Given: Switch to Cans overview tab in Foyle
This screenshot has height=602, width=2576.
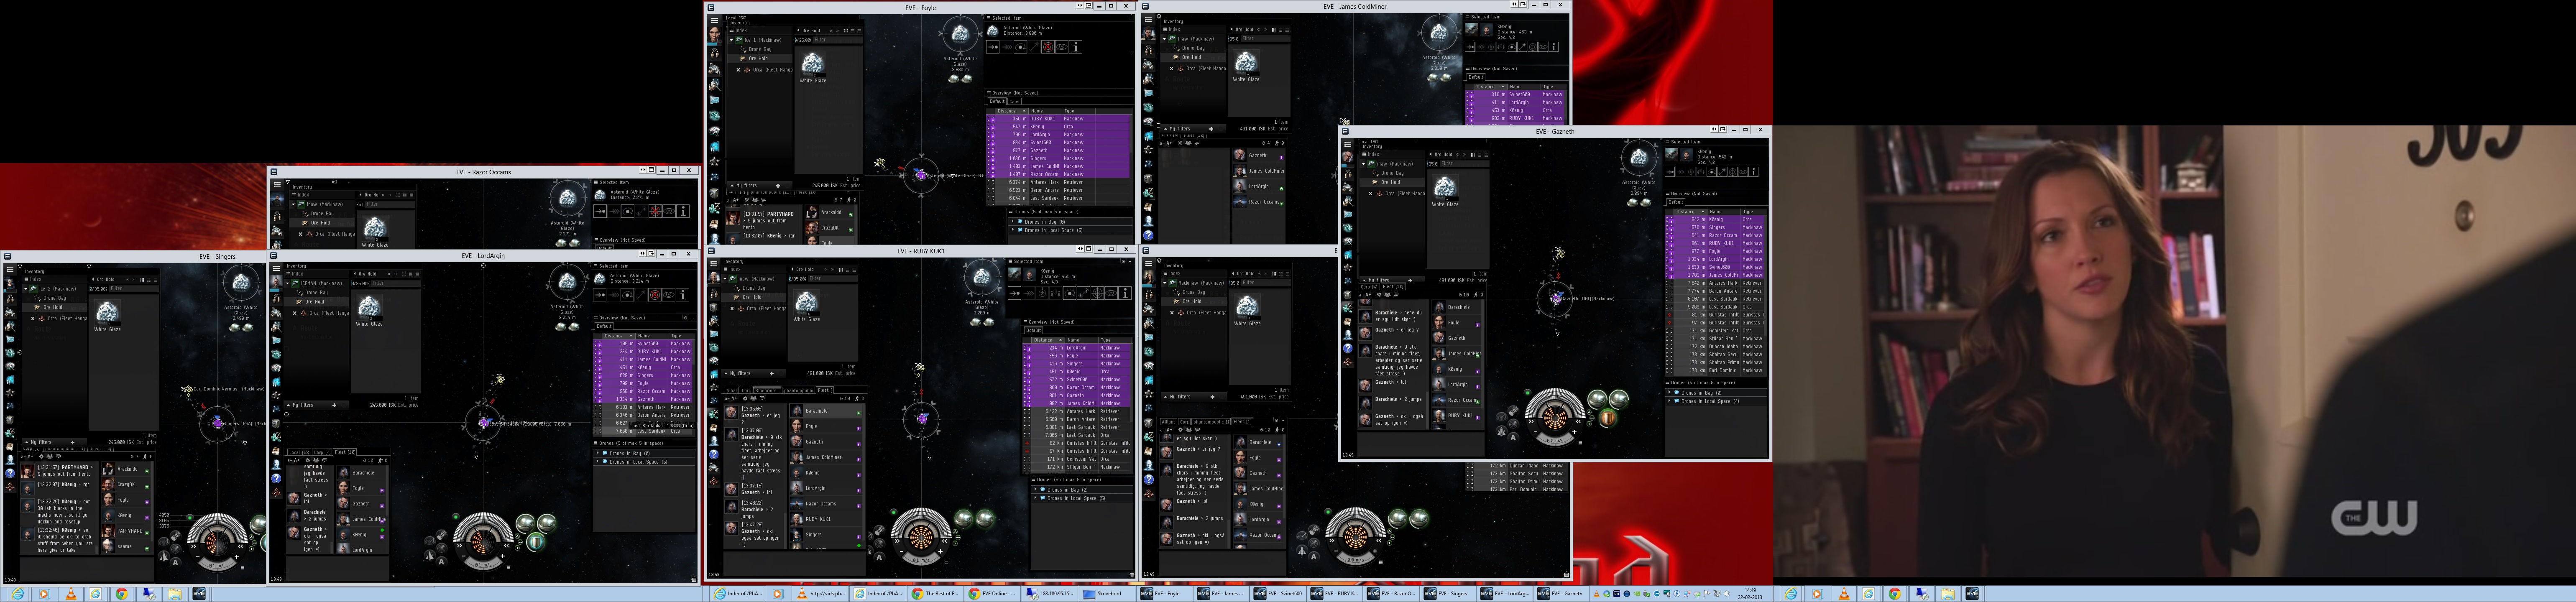Looking at the screenshot, I should point(1014,101).
